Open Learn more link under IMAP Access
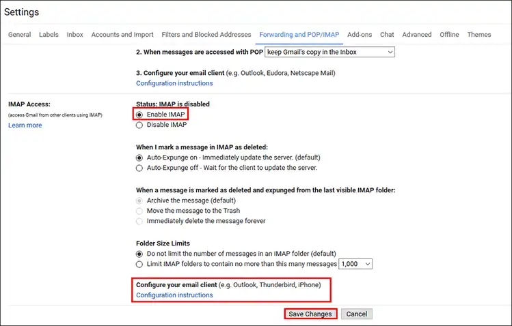The height and width of the screenshot is (326, 512). pyautogui.click(x=25, y=125)
